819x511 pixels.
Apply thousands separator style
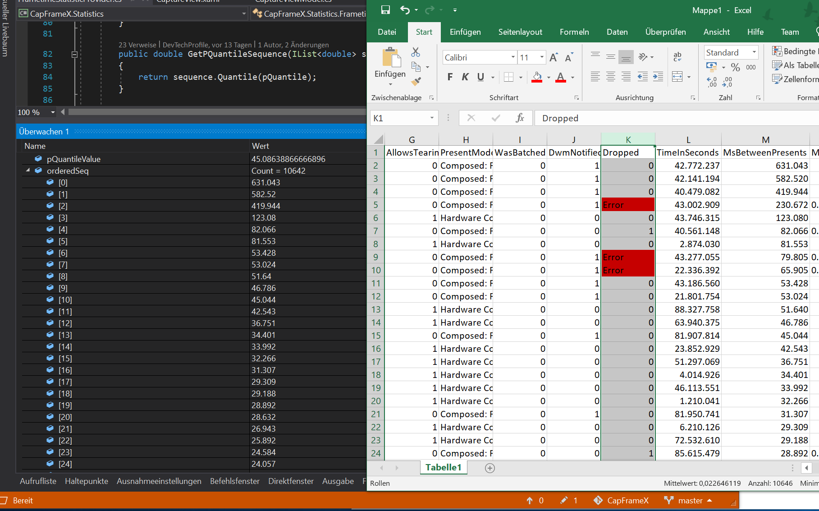point(751,67)
